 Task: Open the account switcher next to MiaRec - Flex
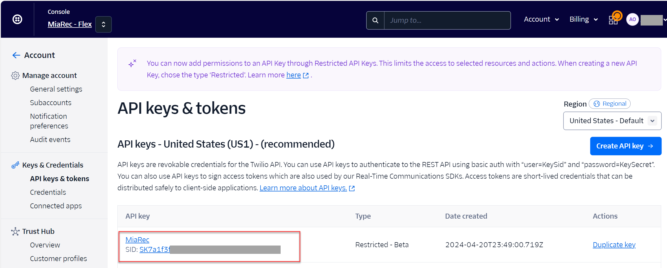(104, 24)
